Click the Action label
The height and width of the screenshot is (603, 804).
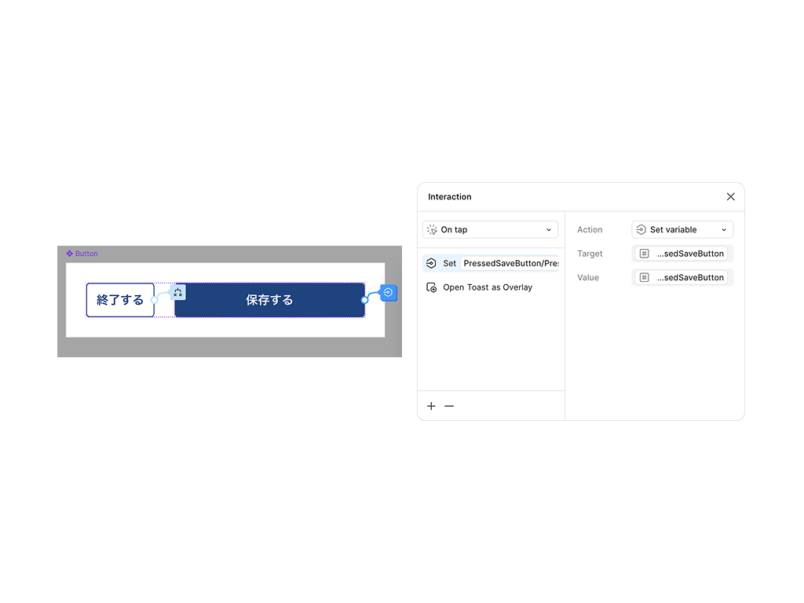point(590,230)
